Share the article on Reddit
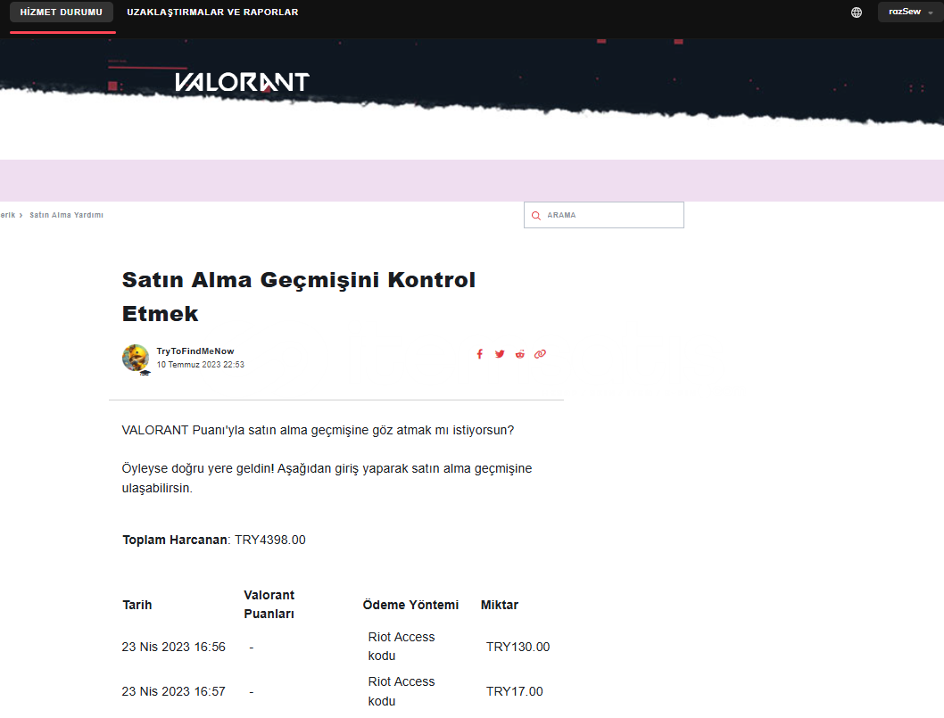 click(x=520, y=354)
